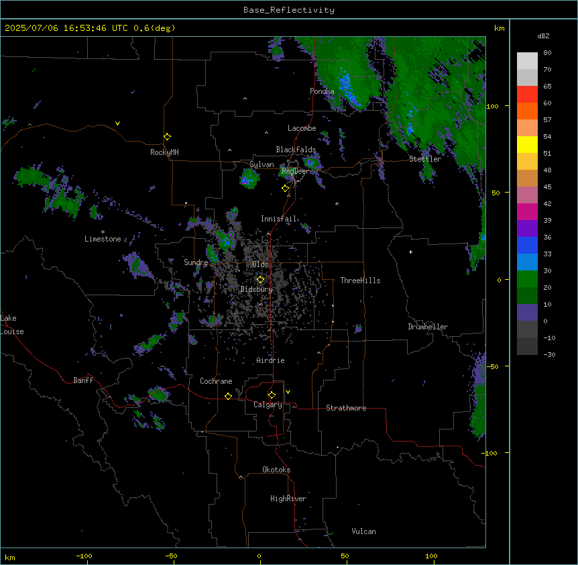Select the Lake Louise label

click(12, 325)
